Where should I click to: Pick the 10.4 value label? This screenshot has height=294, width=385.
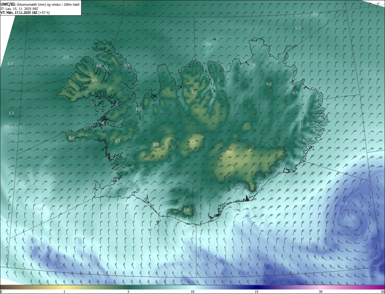coord(38,209)
